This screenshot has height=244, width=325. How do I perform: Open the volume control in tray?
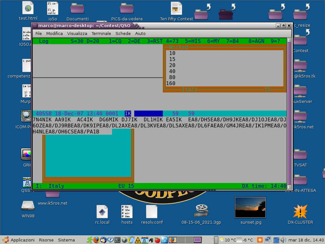[x=283, y=240]
